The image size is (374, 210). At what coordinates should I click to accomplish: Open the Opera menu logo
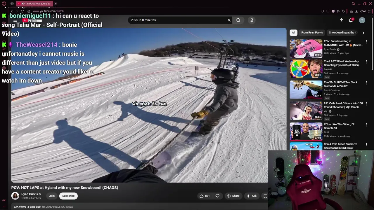pyautogui.click(x=4, y=3)
